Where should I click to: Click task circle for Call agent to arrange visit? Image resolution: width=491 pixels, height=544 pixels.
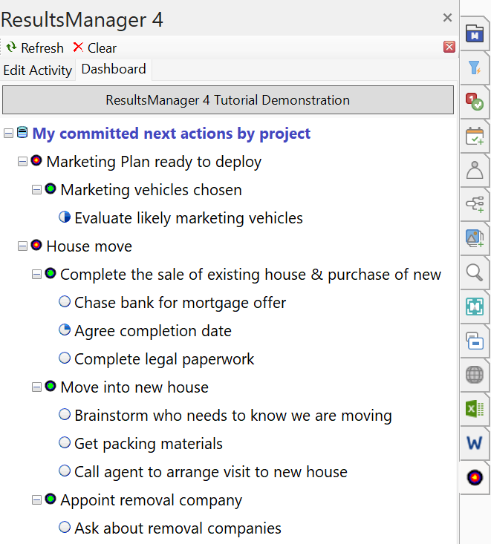(x=65, y=471)
